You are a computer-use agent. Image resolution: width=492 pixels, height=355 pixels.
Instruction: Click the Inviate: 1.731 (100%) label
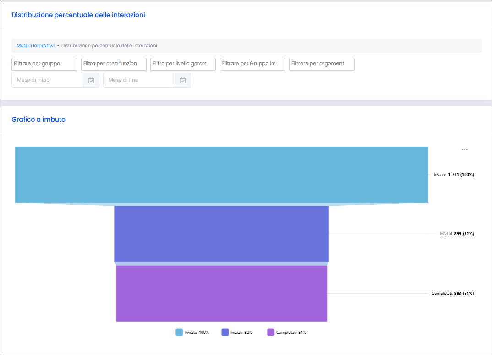454,175
